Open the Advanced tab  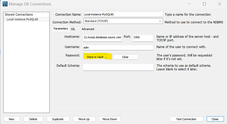point(88,29)
